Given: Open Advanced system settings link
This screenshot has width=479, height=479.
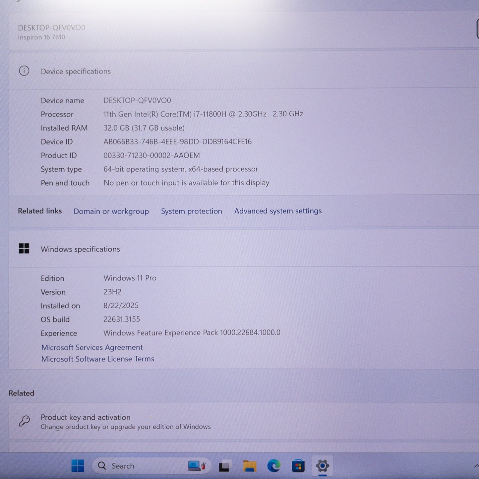Looking at the screenshot, I should point(278,211).
